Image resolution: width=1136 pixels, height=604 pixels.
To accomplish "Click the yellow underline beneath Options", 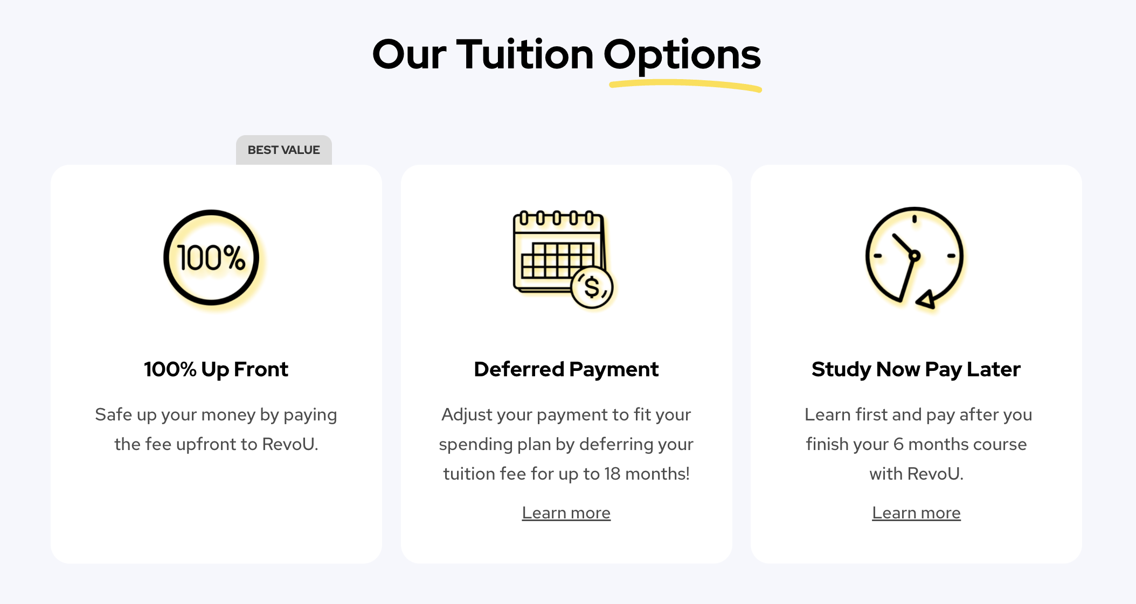I will (685, 85).
